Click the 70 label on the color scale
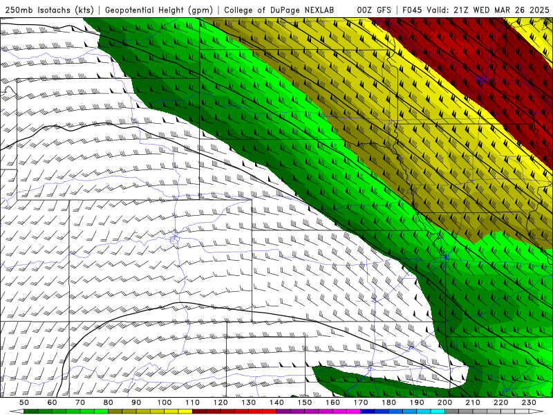Image resolution: width=553 pixels, height=415 pixels. tap(80, 403)
